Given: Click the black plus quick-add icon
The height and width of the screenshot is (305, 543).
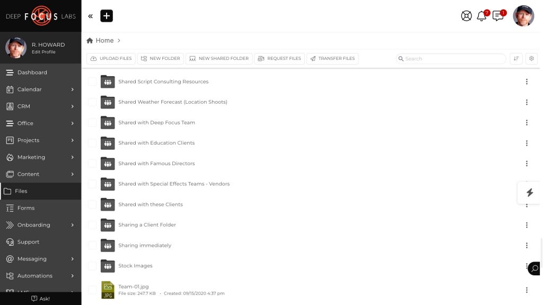Looking at the screenshot, I should [x=107, y=16].
